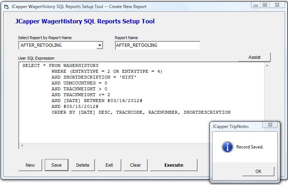Click the New button
Image resolution: width=288 pixels, height=185 pixels.
(30, 165)
